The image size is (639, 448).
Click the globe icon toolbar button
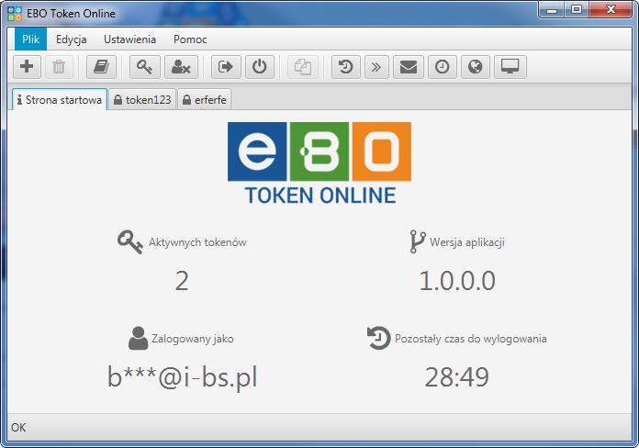click(476, 66)
